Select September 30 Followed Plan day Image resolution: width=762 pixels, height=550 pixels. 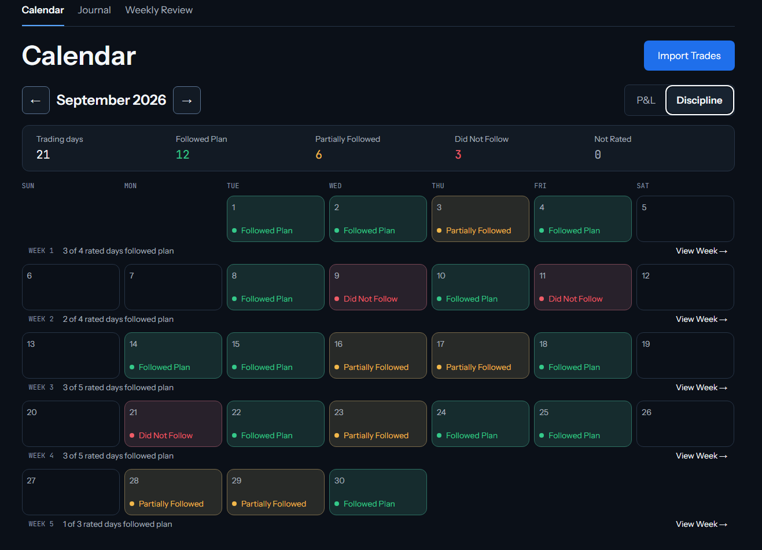(x=378, y=492)
